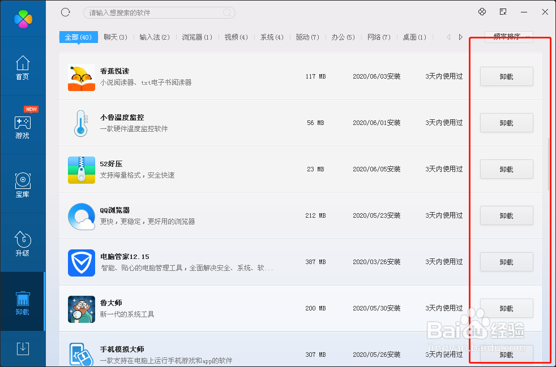This screenshot has width=556, height=367.
Task: Open the 频率排序 sort dropdown
Action: [x=509, y=37]
